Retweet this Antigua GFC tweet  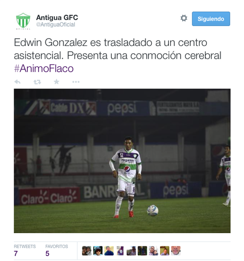point(37,82)
